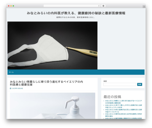Open recent post 街と医療が生む安心と健康を支える

point(123,111)
